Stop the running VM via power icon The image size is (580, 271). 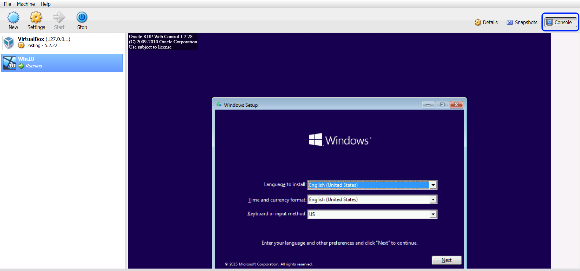click(x=82, y=17)
